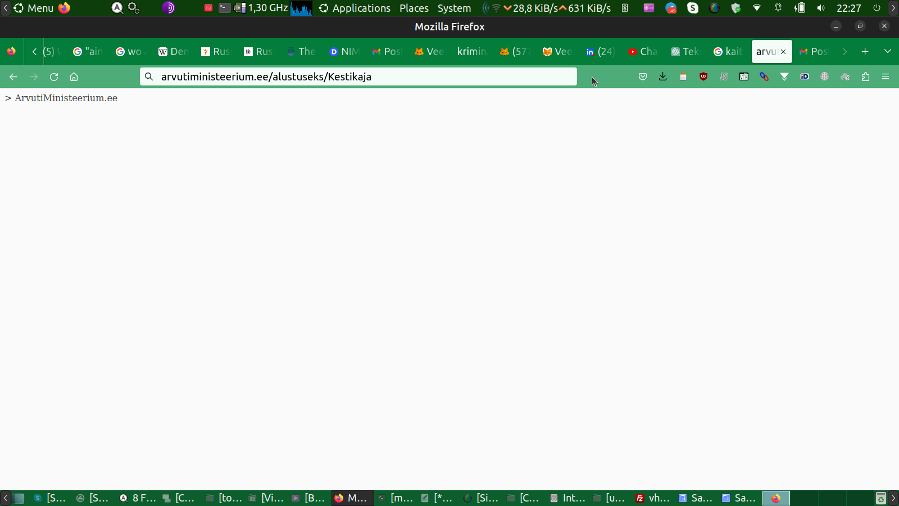This screenshot has height=506, width=899.
Task: Open the '[Vi...' taskbar window
Action: click(x=266, y=498)
